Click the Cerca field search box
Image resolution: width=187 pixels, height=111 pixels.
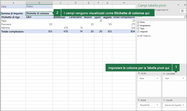160,17
